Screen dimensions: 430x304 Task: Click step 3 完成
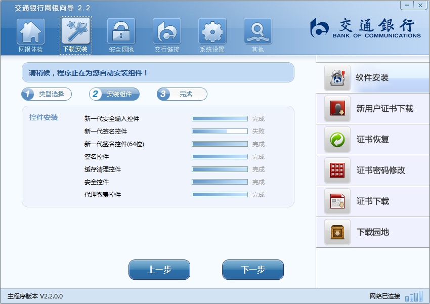coord(182,94)
